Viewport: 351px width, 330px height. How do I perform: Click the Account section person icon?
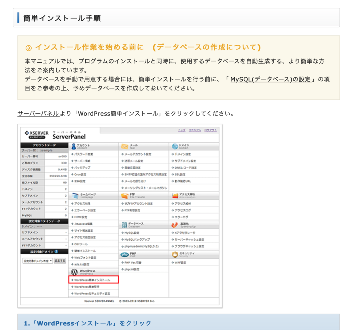74,147
